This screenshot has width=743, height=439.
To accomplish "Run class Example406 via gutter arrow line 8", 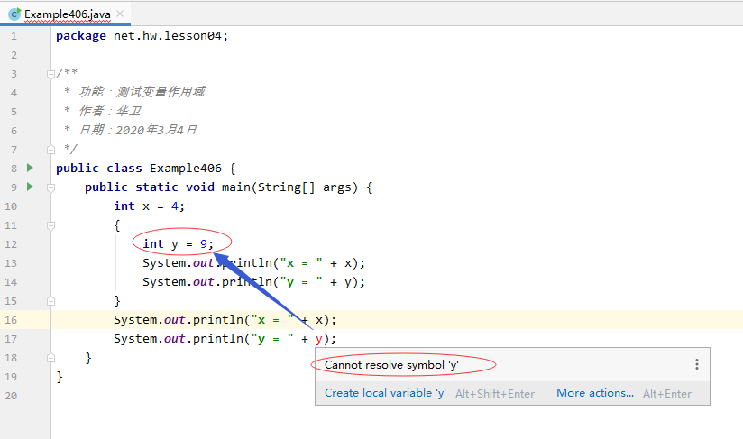I will [x=31, y=168].
